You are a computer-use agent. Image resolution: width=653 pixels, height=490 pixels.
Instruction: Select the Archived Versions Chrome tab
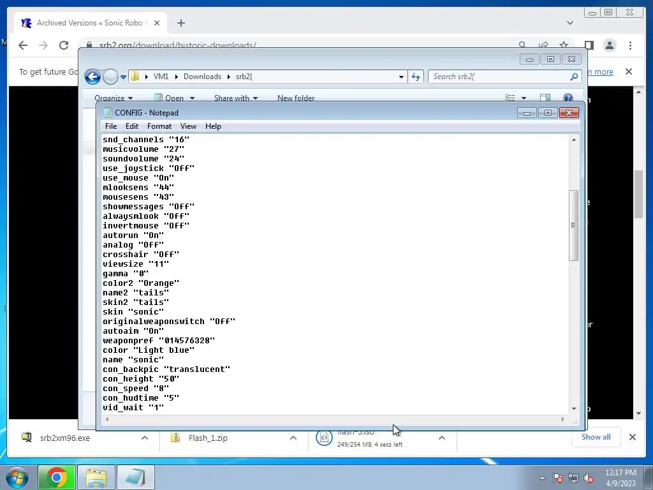[x=91, y=23]
